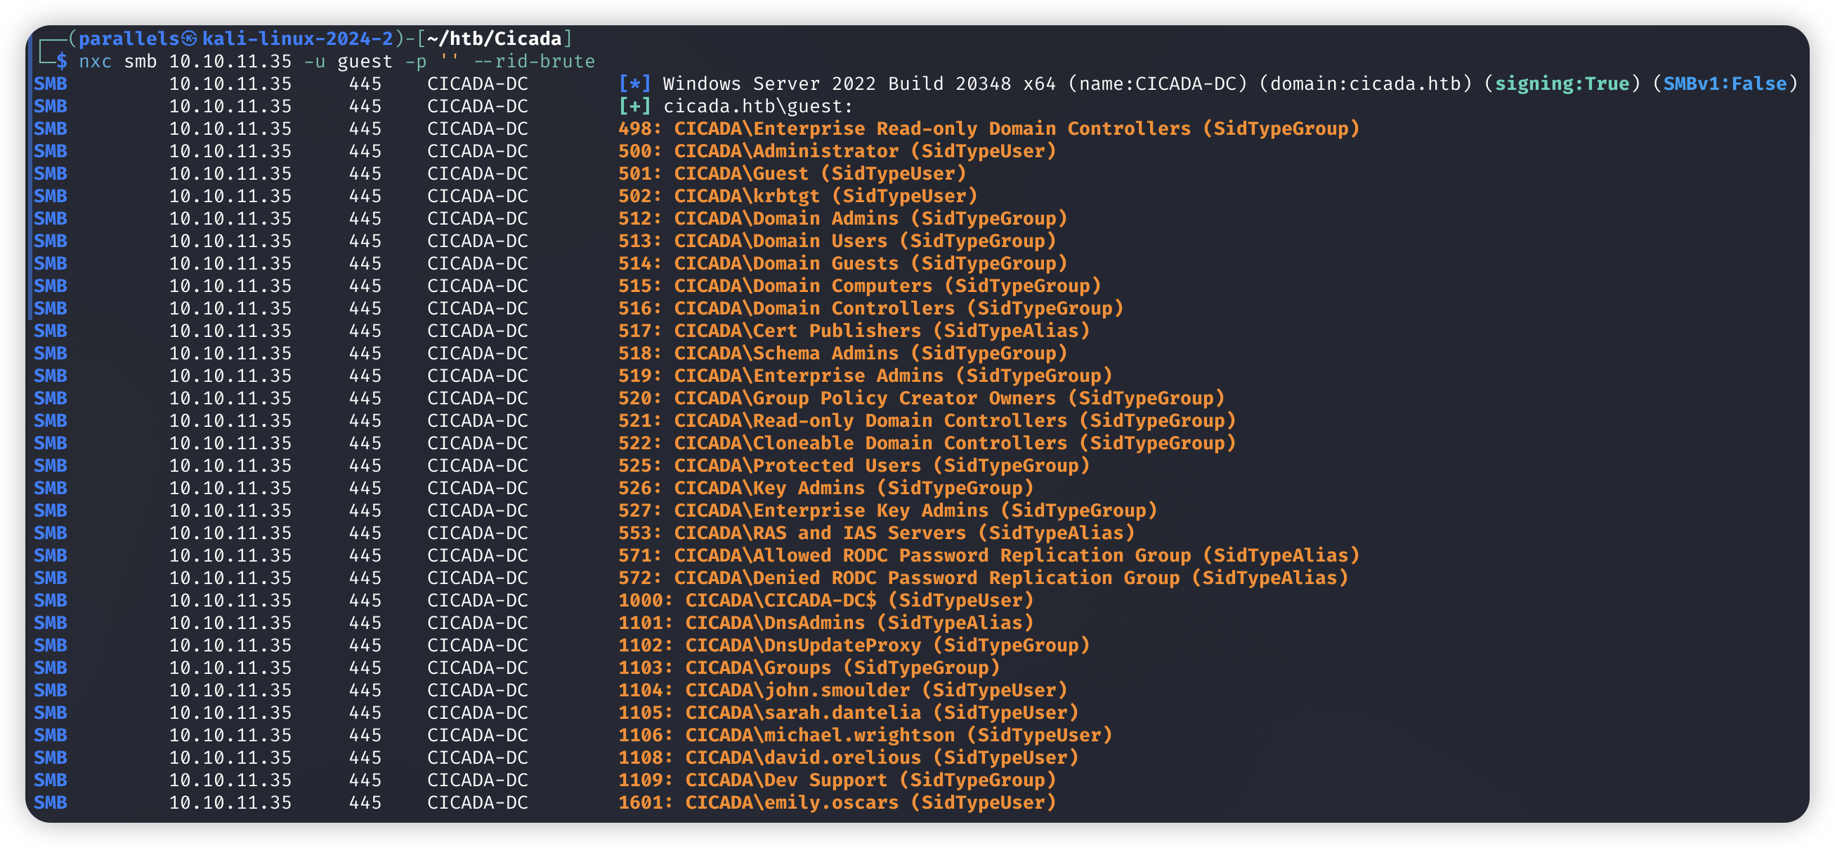Click the ~/htb/Cicada directory path
The width and height of the screenshot is (1835, 848).
click(495, 39)
